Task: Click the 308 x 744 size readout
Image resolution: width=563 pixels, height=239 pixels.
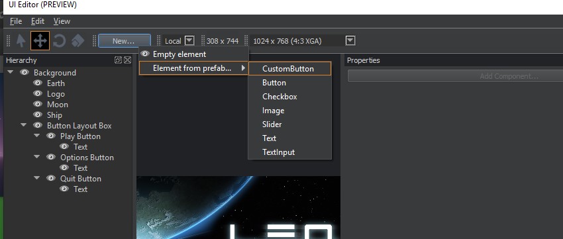Action: [223, 41]
